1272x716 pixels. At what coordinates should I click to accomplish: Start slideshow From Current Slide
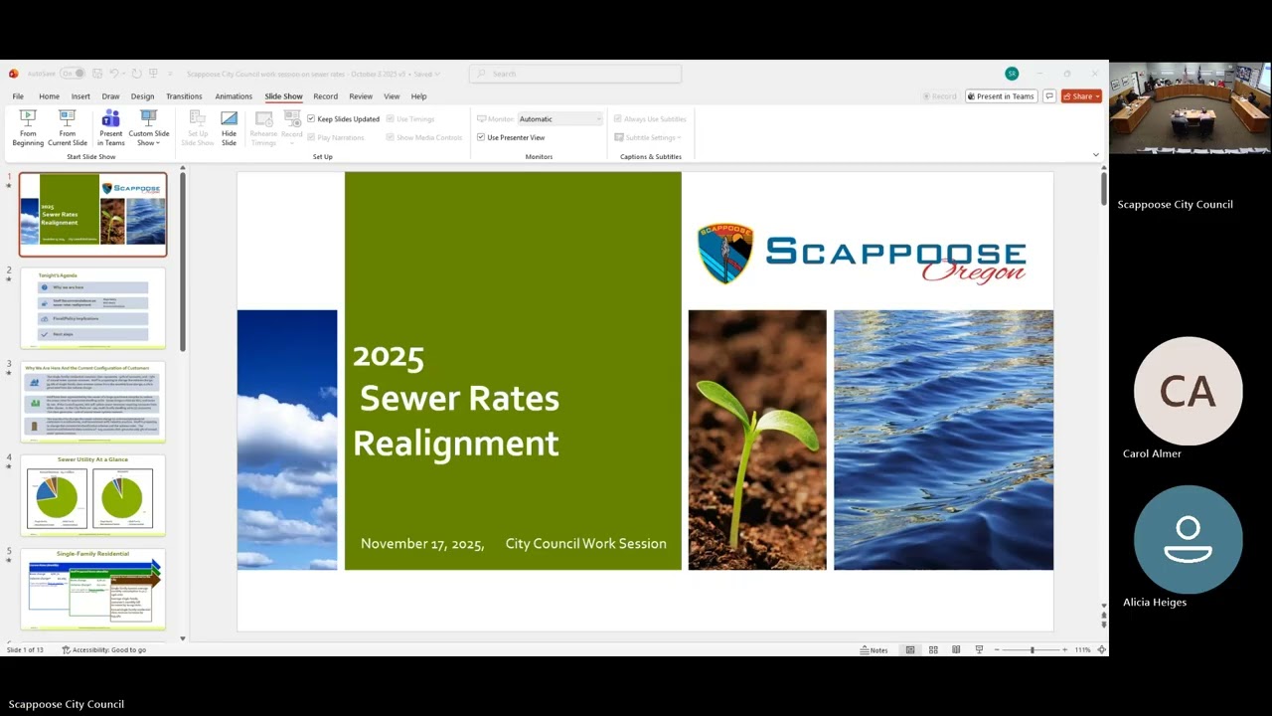coord(67,128)
